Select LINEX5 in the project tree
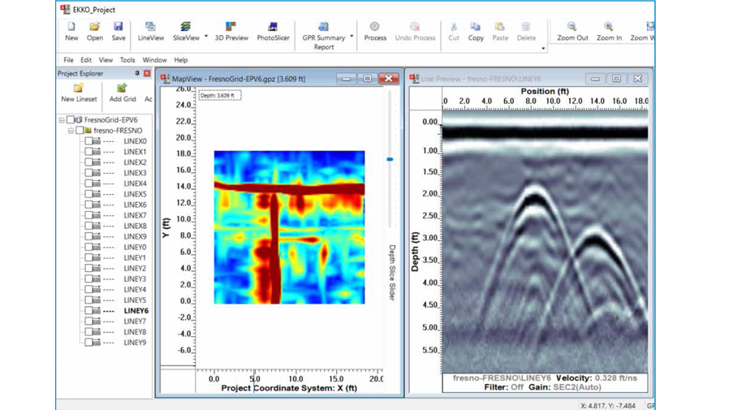The width and height of the screenshot is (729, 410). pos(135,194)
